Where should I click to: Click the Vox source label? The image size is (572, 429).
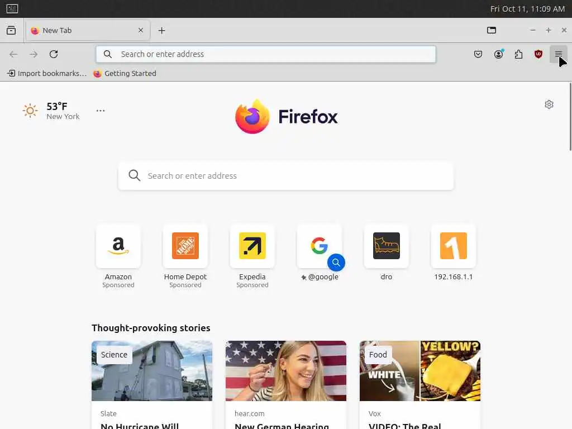[375, 414]
